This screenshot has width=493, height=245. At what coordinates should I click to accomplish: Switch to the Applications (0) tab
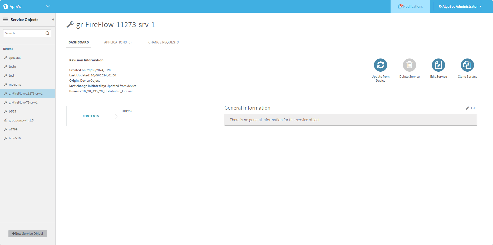click(118, 42)
